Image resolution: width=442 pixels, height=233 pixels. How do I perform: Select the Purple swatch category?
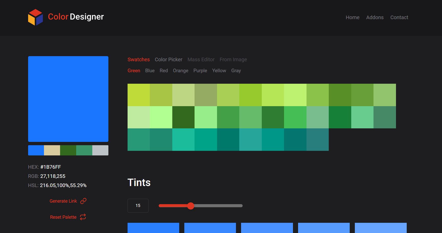(200, 71)
